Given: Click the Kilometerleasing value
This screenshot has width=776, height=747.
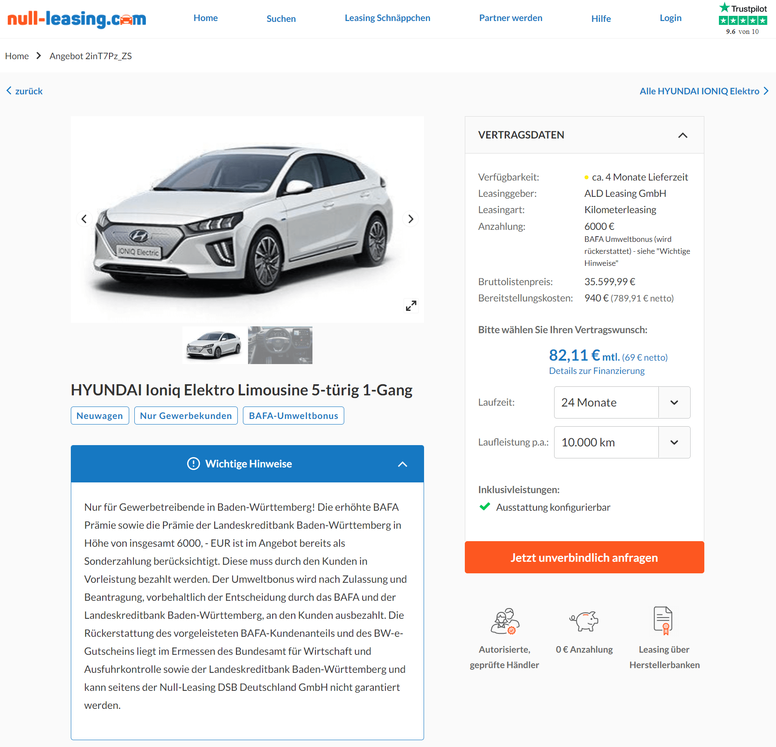Looking at the screenshot, I should [x=620, y=210].
